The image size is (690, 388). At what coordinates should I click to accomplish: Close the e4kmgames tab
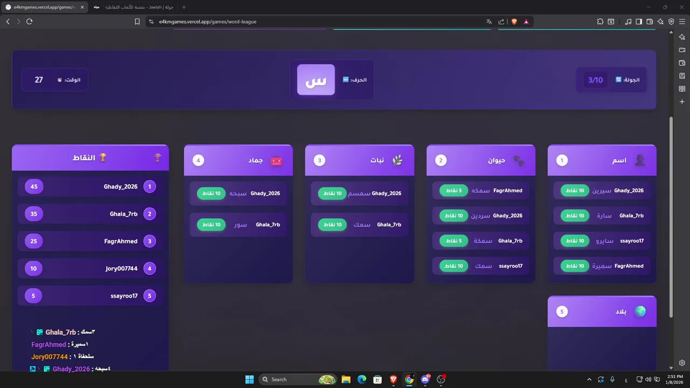pos(82,7)
